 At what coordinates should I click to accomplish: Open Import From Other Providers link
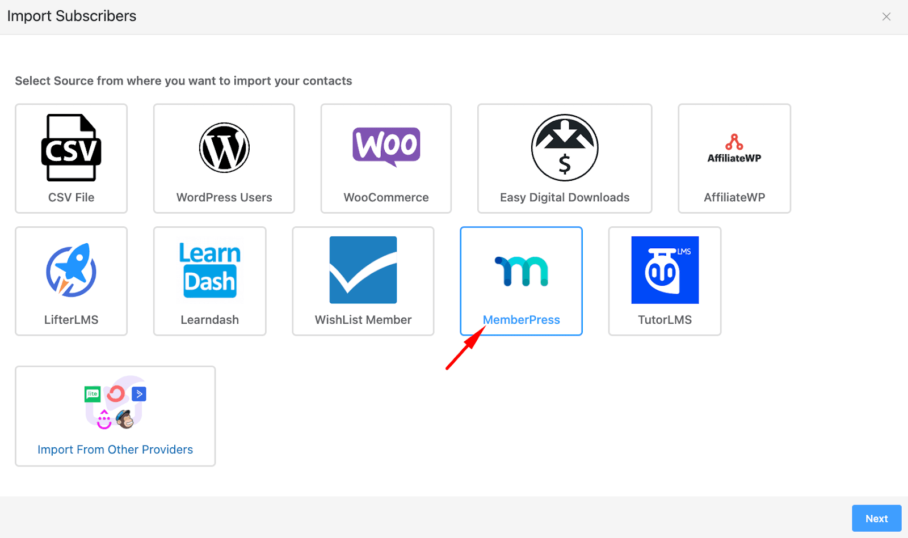coord(115,450)
